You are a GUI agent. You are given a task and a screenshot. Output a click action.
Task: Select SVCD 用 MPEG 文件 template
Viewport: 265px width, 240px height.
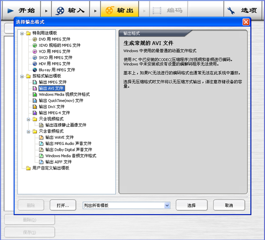(x=56, y=57)
